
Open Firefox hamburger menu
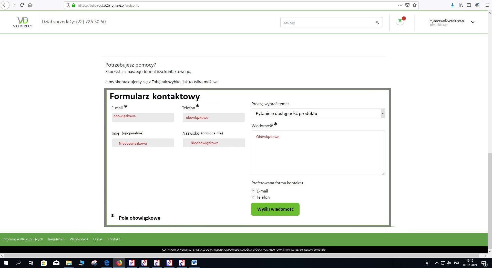click(487, 5)
